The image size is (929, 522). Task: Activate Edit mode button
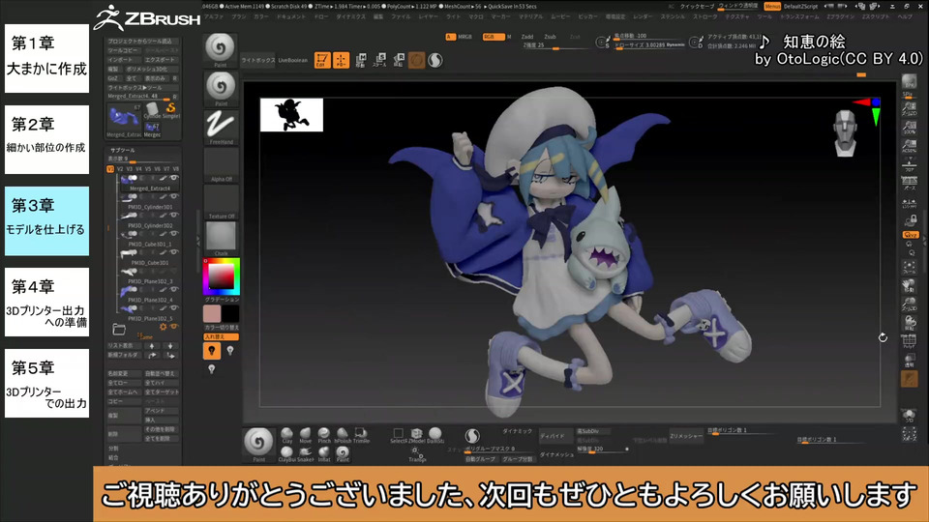point(321,60)
